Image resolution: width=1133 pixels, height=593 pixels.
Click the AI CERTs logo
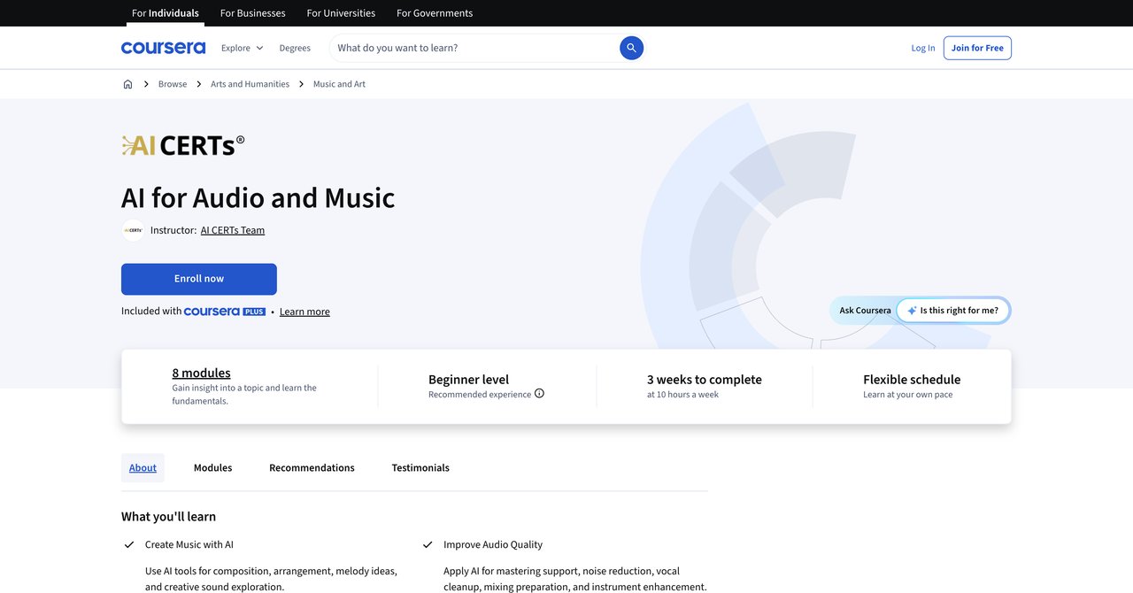183,145
